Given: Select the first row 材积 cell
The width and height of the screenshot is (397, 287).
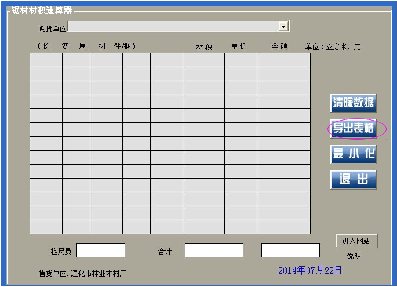Looking at the screenshot, I should [x=204, y=60].
